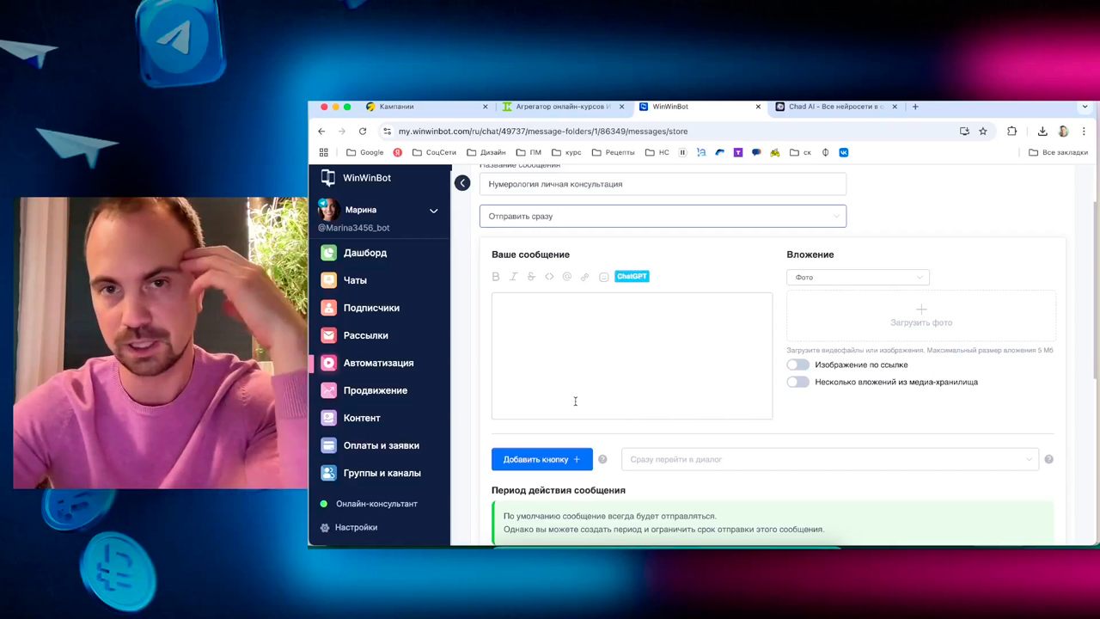Viewport: 1100px width, 619px height.
Task: Open the Сразу перейти в диалог dropdown
Action: click(x=830, y=459)
